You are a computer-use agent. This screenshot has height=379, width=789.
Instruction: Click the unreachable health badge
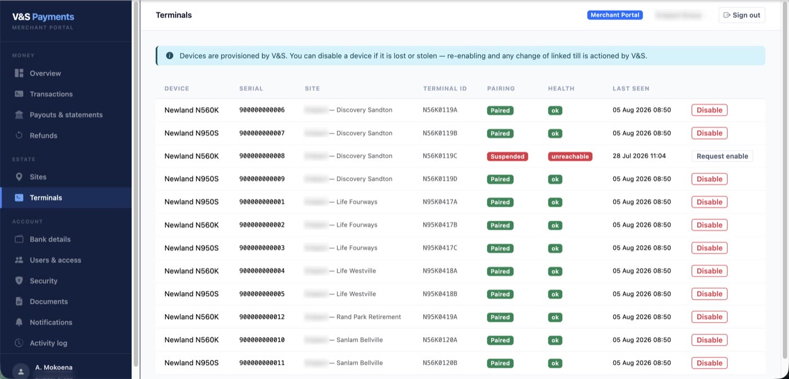pyautogui.click(x=570, y=157)
